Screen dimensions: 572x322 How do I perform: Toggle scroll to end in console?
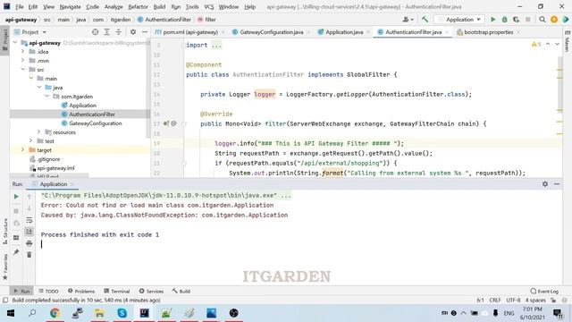point(29,232)
